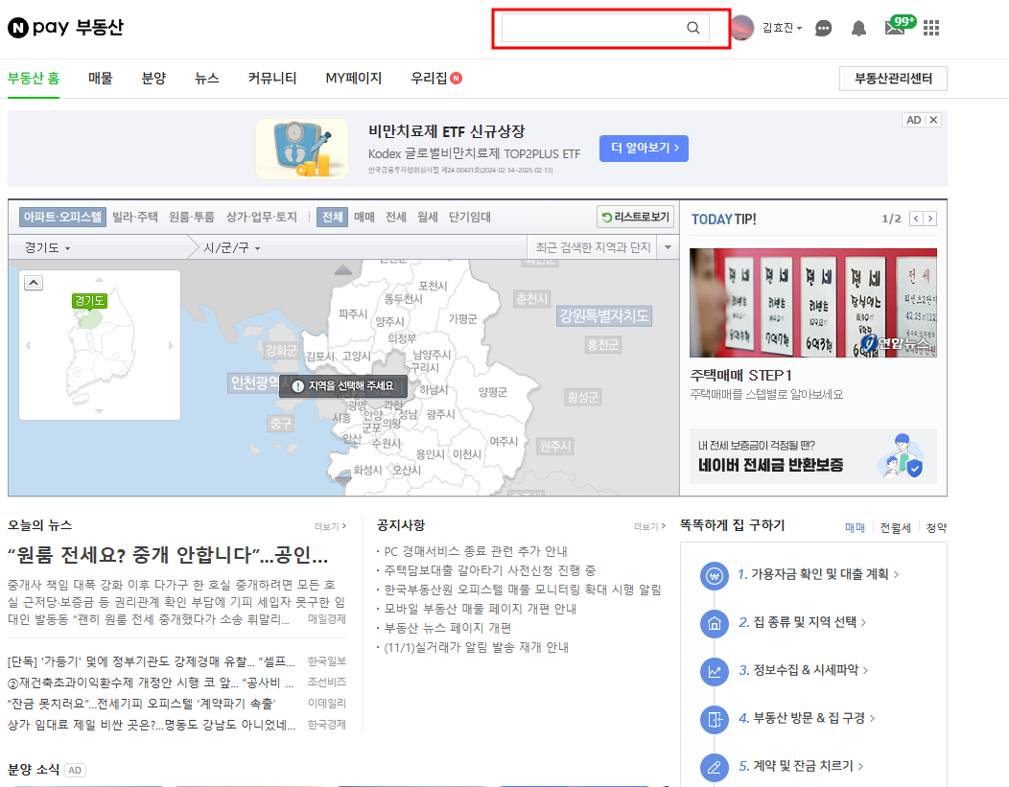The width and height of the screenshot is (1009, 787).
Task: Select 매매 trade type filter
Action: pos(364,218)
